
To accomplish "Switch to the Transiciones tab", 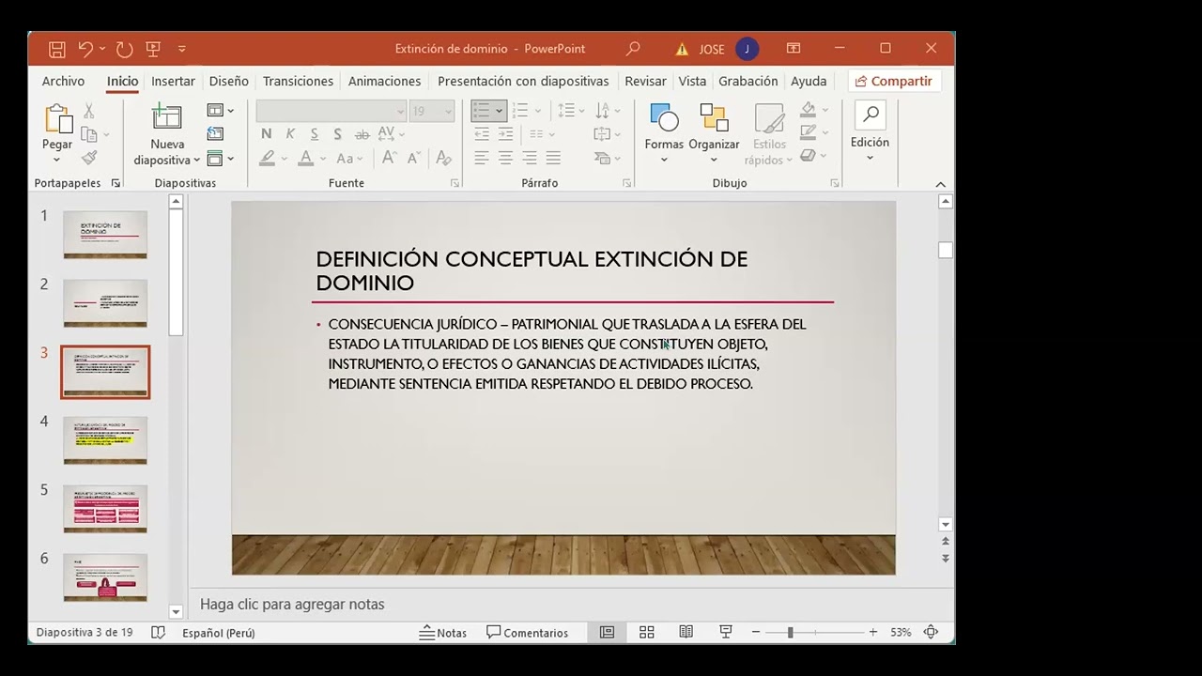I will tap(298, 81).
